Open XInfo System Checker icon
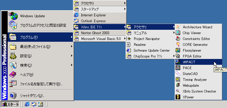227x108 pixels. pyautogui.click(x=178, y=91)
